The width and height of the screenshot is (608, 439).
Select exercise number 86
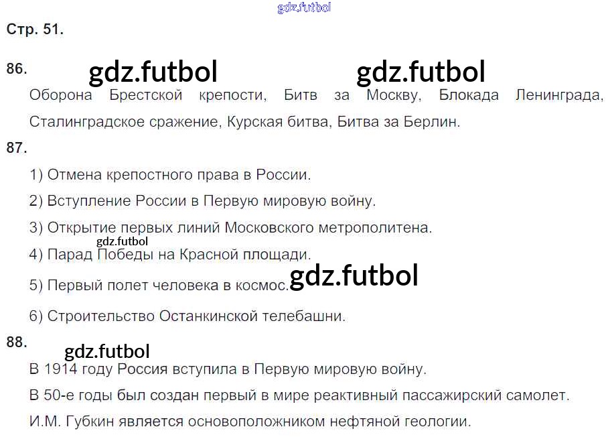point(17,68)
